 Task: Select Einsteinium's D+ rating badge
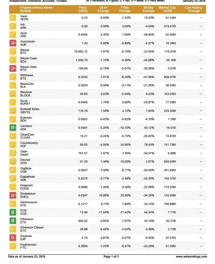tap(13, 195)
